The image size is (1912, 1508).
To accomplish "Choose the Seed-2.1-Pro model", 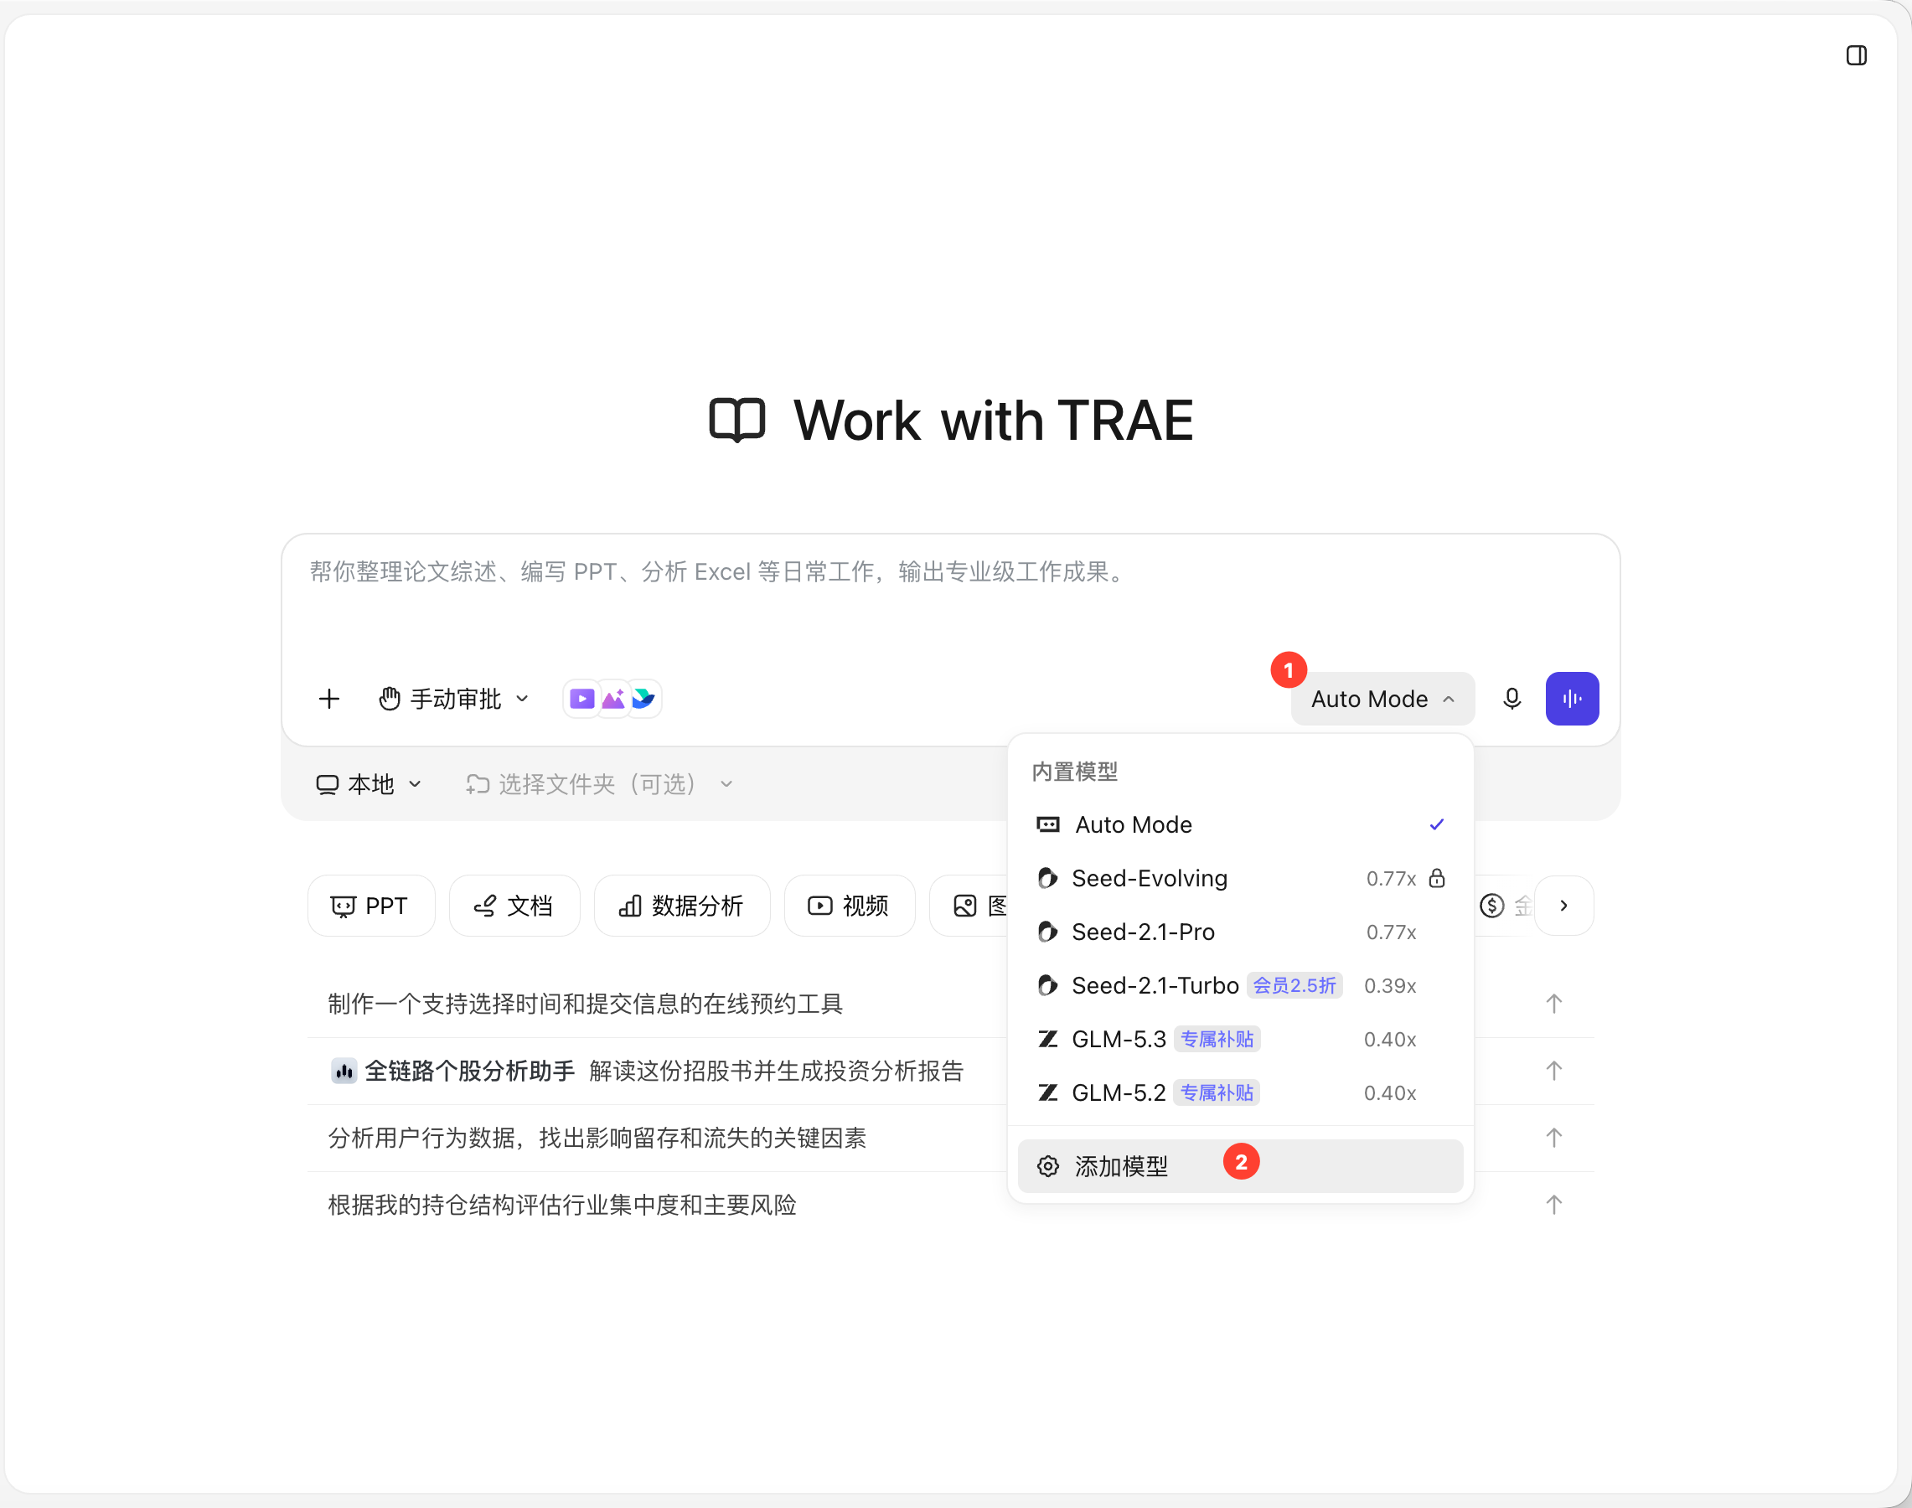I will tap(1240, 932).
